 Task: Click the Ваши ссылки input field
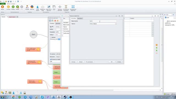(x=103, y=21)
